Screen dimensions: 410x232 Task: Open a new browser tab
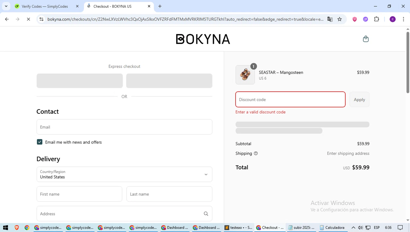[x=160, y=6]
